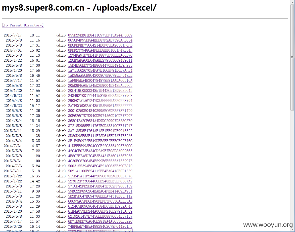Click the time 15:17 entry
Screen dimensions: 295x232
point(35,106)
